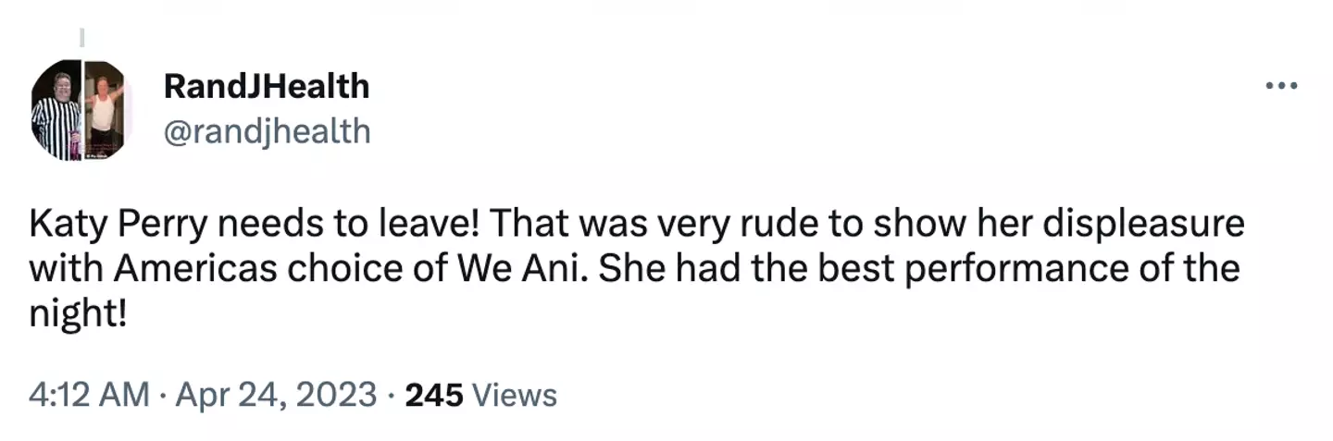This screenshot has height=441, width=1333.
Task: Click the word "night!" ending the tweet
Action: [75, 312]
